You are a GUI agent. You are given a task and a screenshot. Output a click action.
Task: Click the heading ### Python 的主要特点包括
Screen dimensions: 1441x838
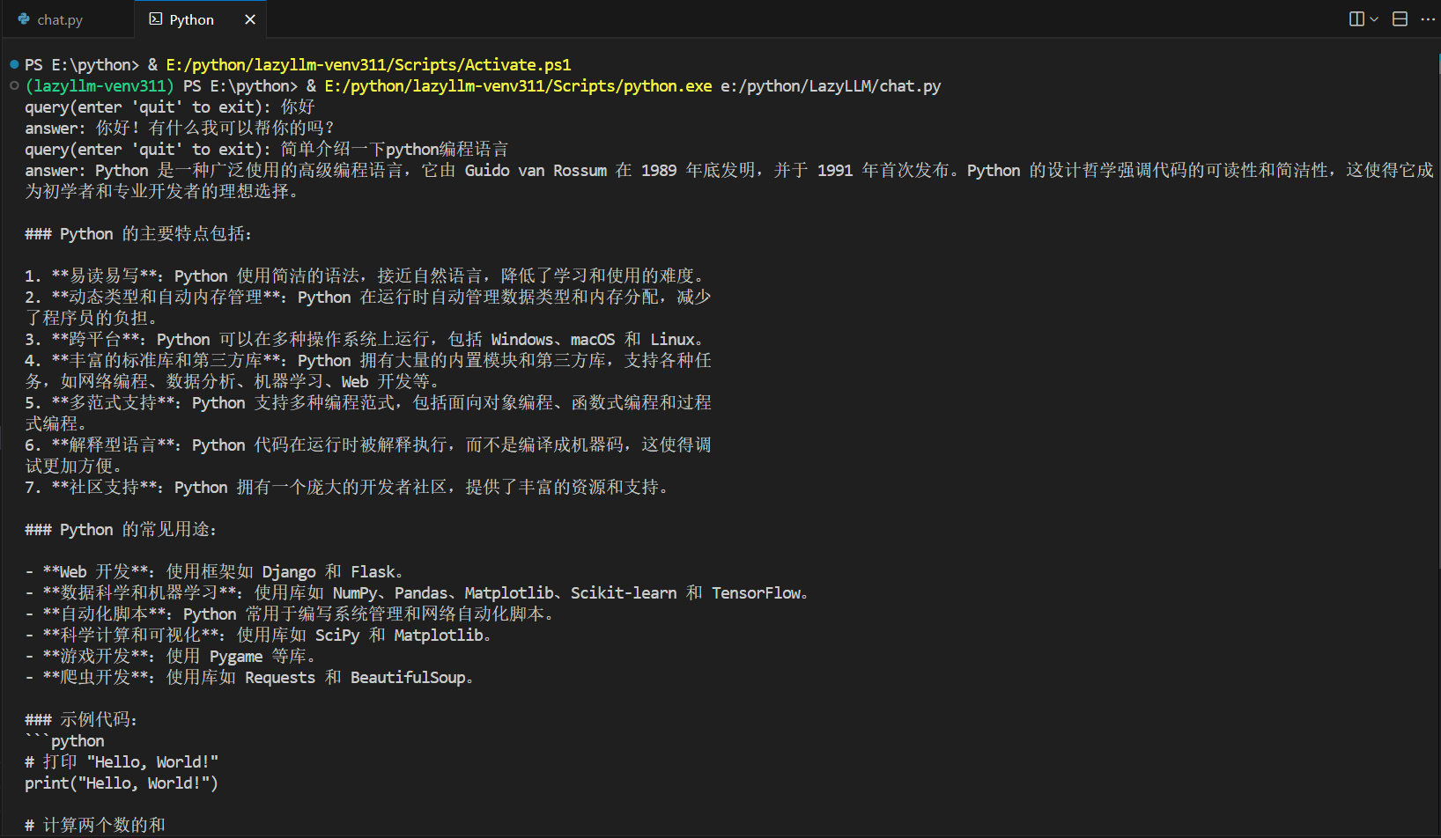(x=139, y=234)
